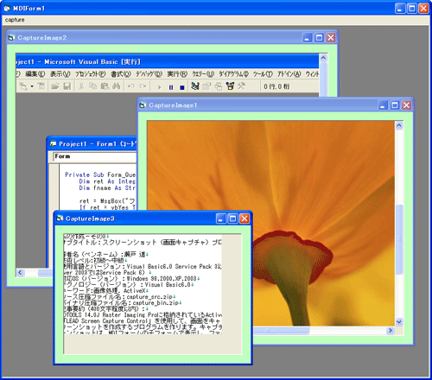Open the 実行(R) menu
432x380 pixels.
click(177, 74)
